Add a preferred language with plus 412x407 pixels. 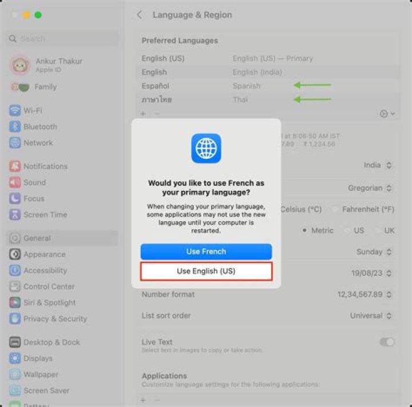coord(143,114)
